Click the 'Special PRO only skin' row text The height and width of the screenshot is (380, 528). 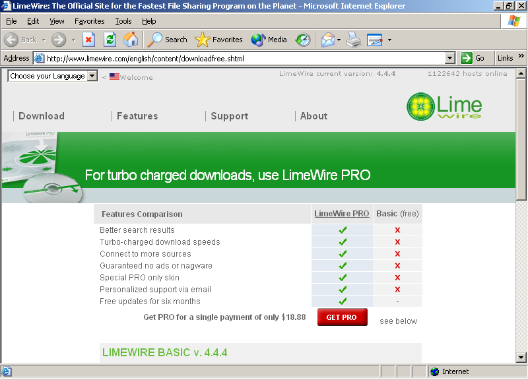click(139, 278)
